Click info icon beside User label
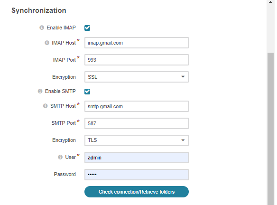Screen dimensions: 277x205 pos(60,157)
